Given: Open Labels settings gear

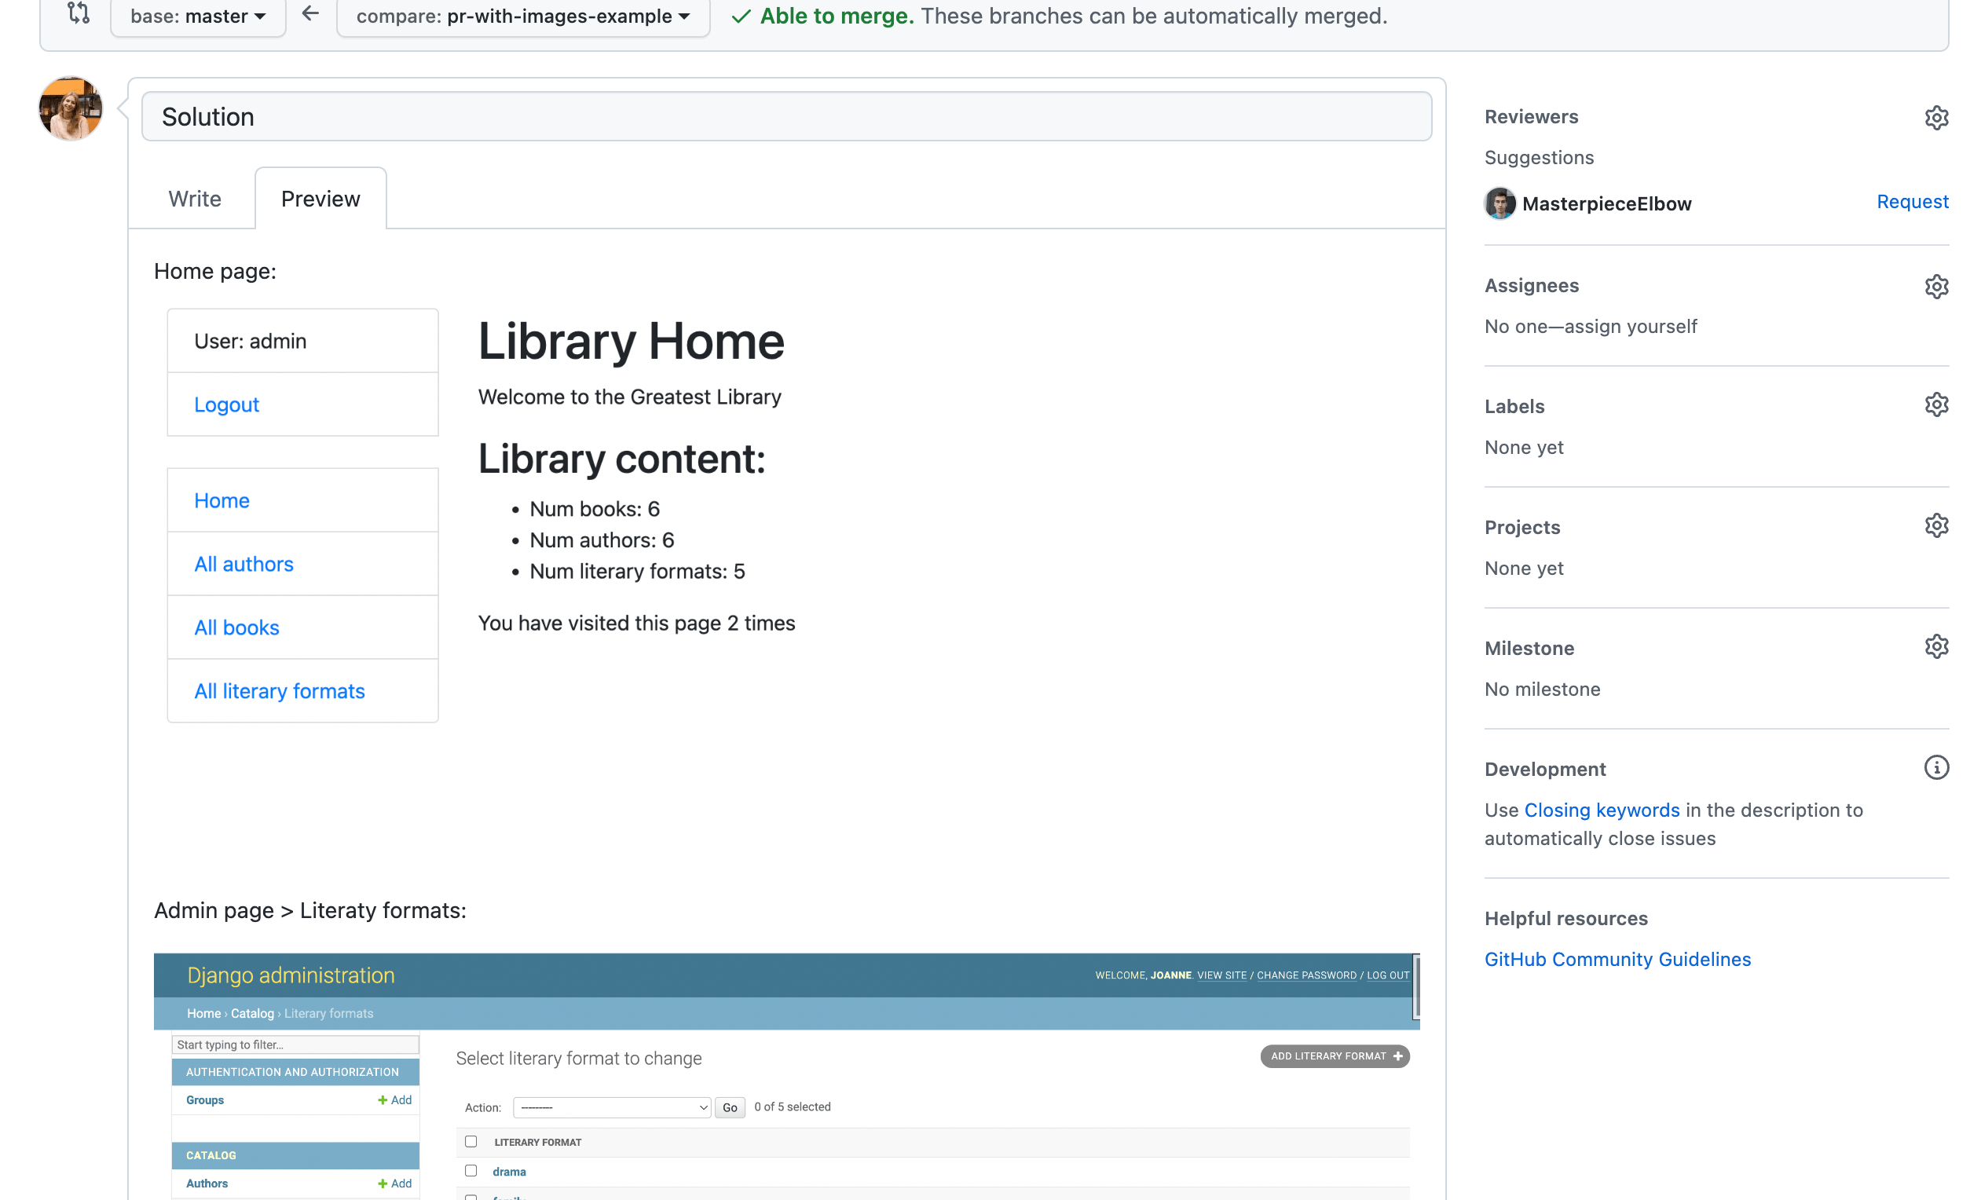Looking at the screenshot, I should tap(1935, 405).
